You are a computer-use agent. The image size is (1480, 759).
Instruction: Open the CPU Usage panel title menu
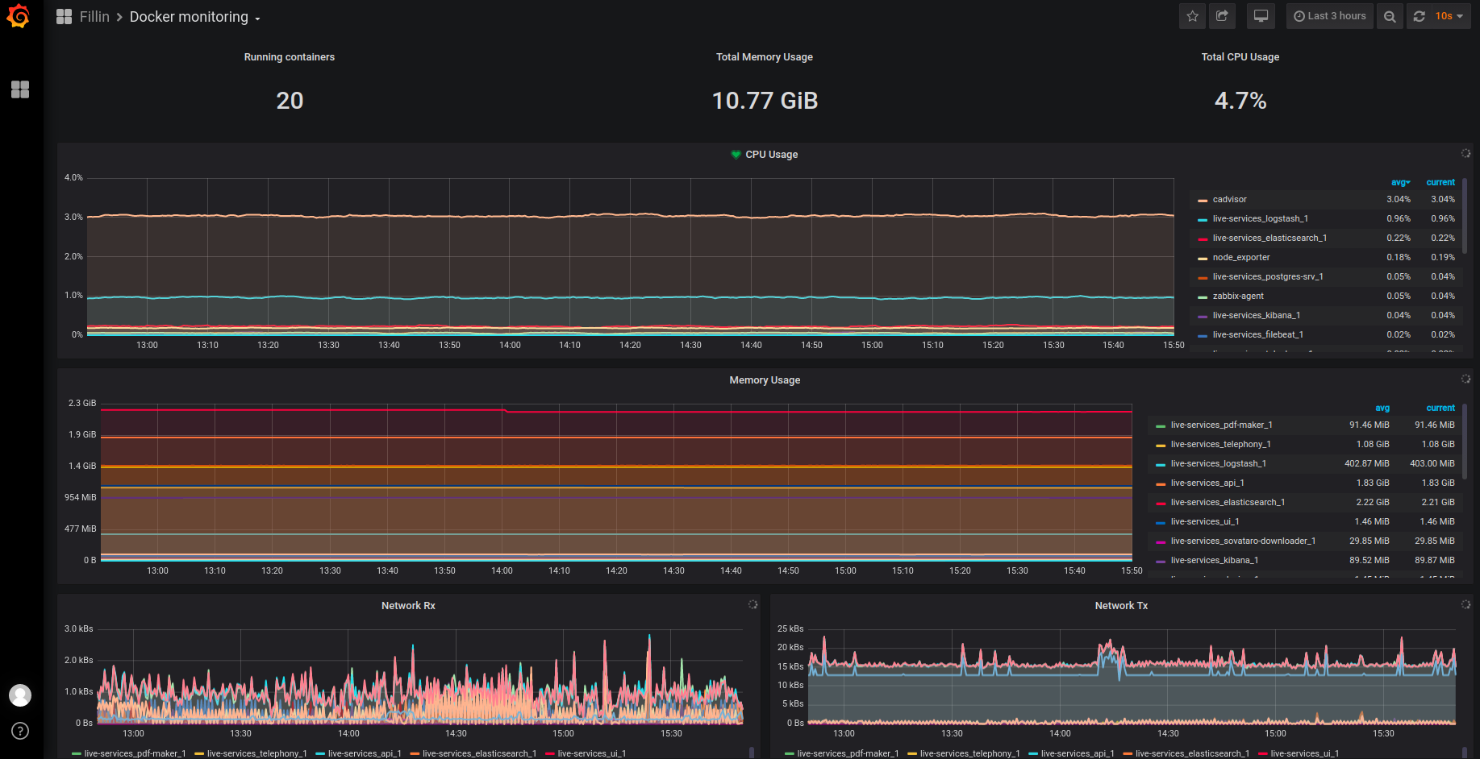pos(771,155)
